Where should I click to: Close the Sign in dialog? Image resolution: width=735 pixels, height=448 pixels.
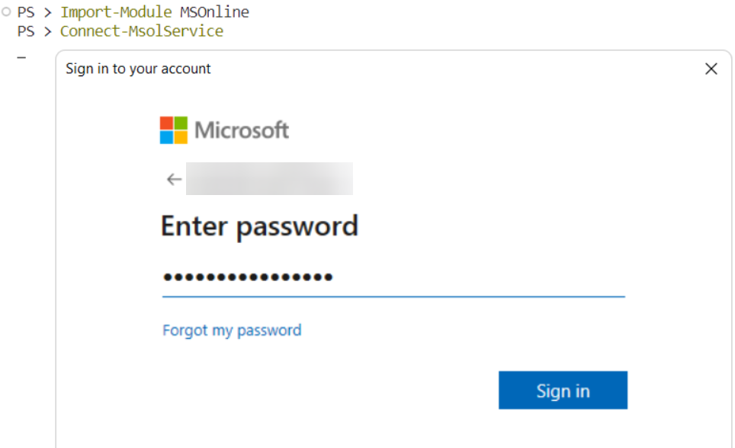coord(711,69)
